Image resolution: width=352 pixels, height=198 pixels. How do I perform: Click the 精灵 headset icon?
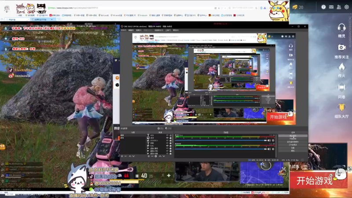[x=341, y=28]
